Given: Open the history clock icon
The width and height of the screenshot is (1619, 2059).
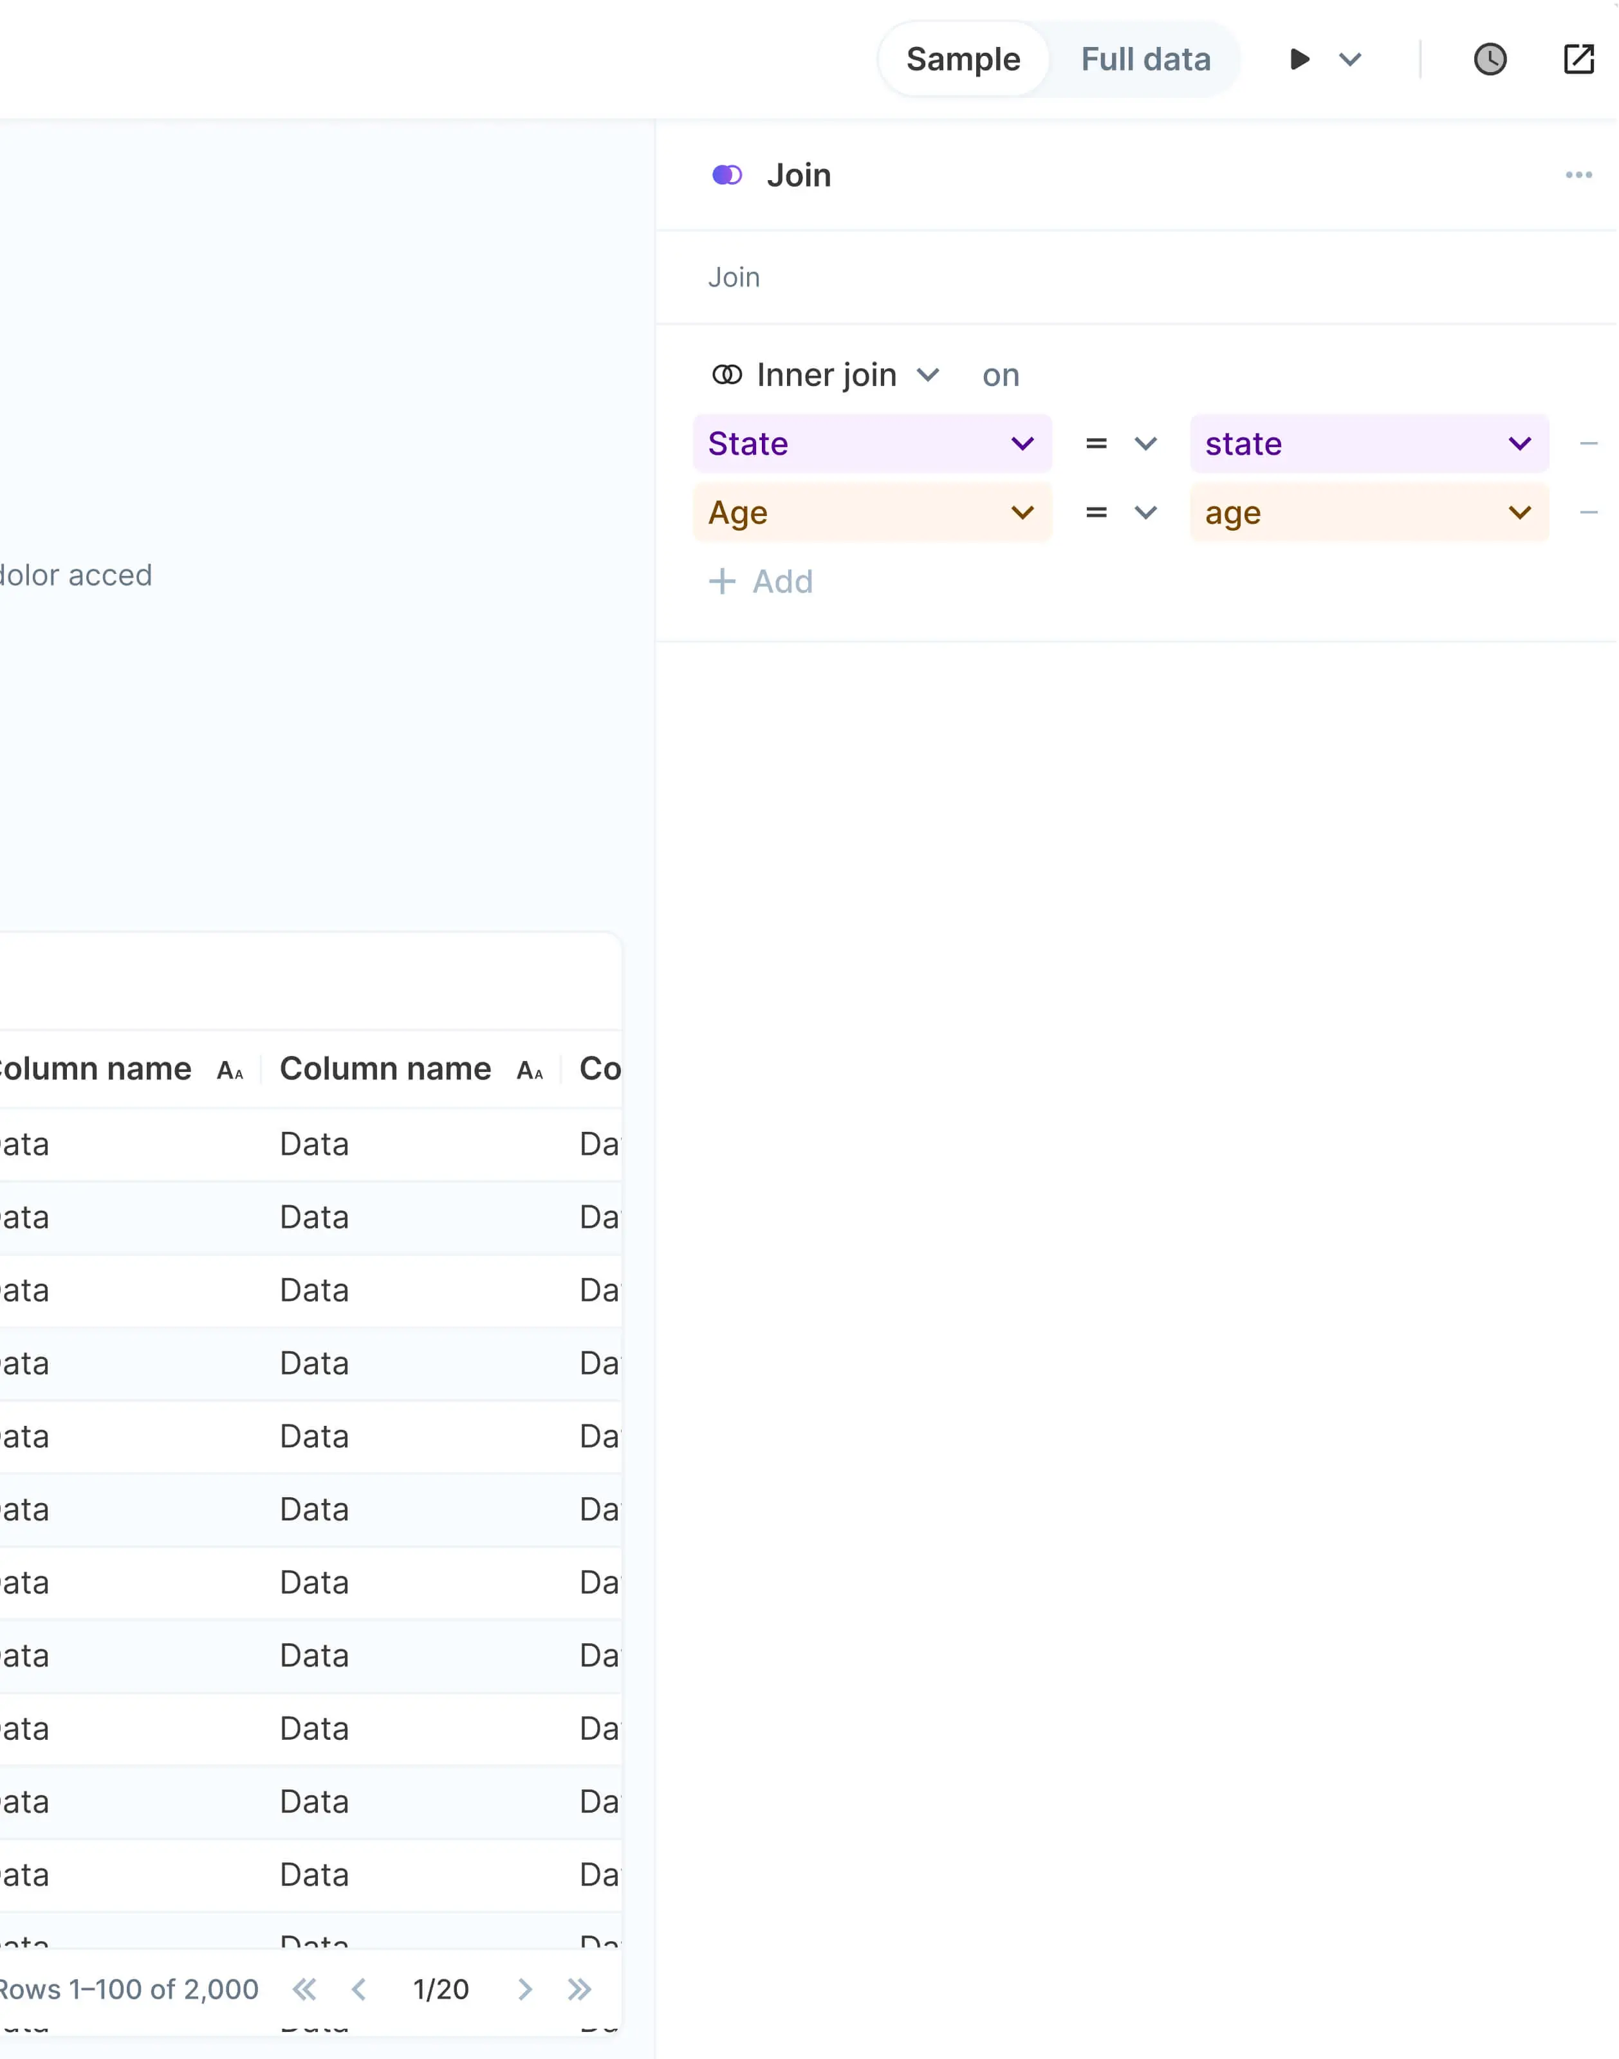Looking at the screenshot, I should (1490, 60).
